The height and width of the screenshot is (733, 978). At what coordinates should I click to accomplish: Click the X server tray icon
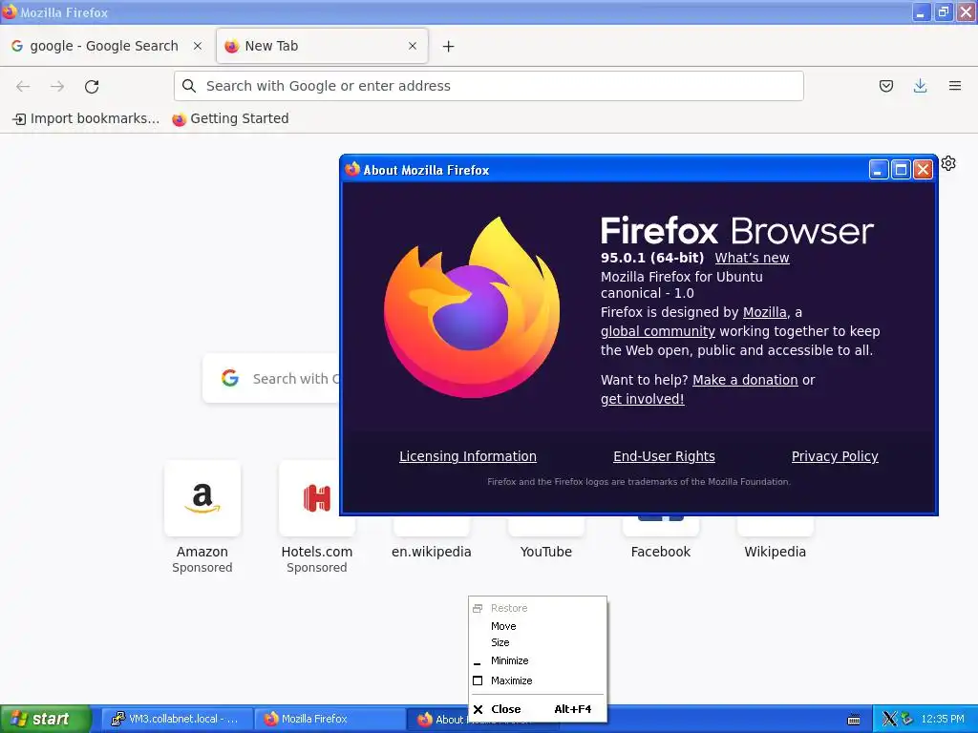889,720
